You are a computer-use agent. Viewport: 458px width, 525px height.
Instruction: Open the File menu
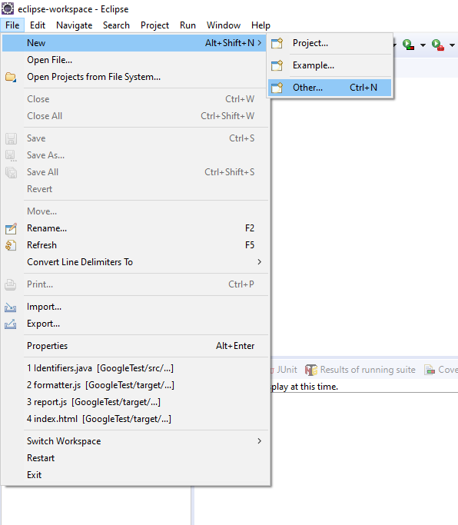[12, 25]
